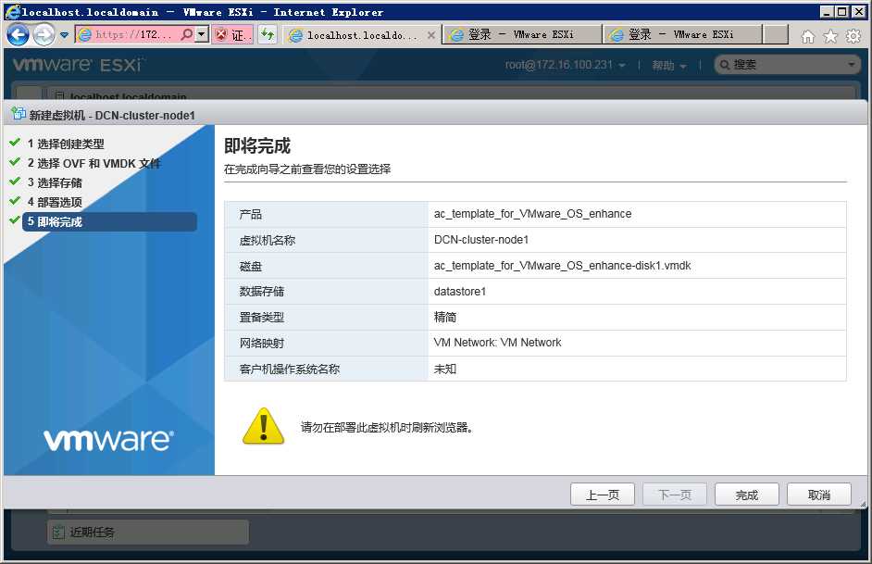
Task: Click the Internet Explorer Home icon
Action: click(x=807, y=37)
